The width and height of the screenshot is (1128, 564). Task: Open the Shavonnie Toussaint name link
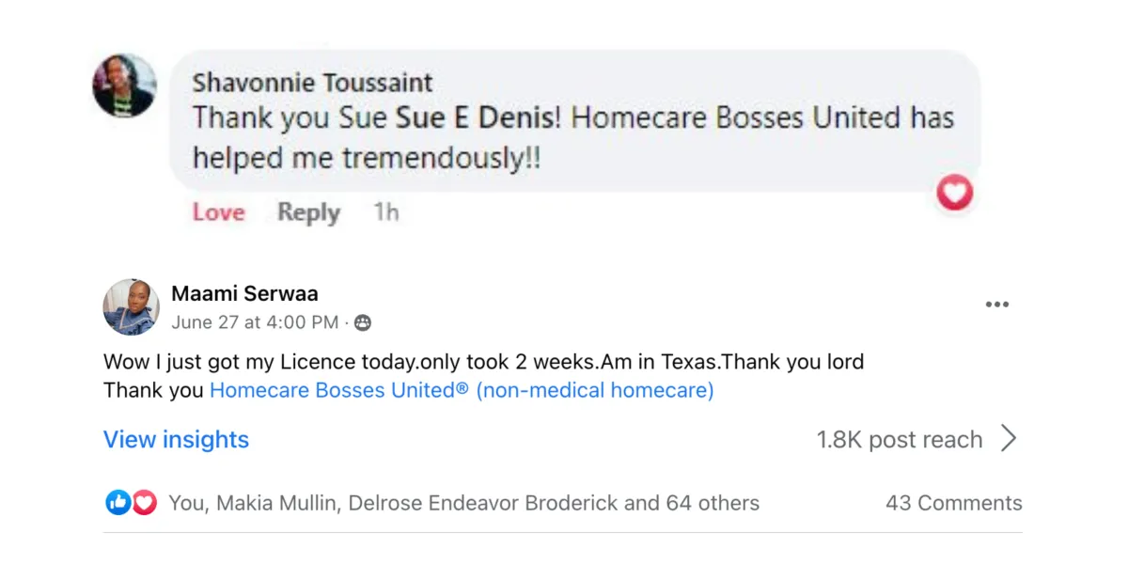[x=312, y=83]
